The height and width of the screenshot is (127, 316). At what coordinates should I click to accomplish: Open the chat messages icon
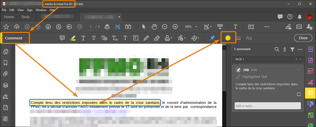click(280, 17)
